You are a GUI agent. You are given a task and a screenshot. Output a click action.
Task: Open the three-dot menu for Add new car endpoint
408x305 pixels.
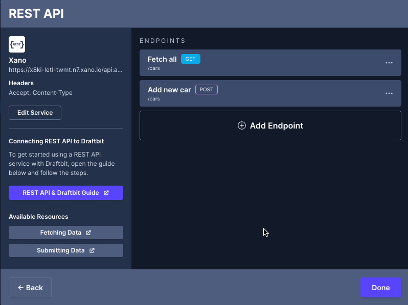[389, 93]
